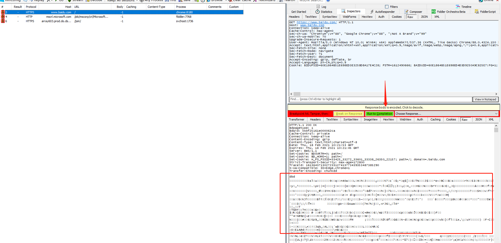Click breakpoint icon of session 6
Viewport: 501px width, 243px height.
(3, 21)
